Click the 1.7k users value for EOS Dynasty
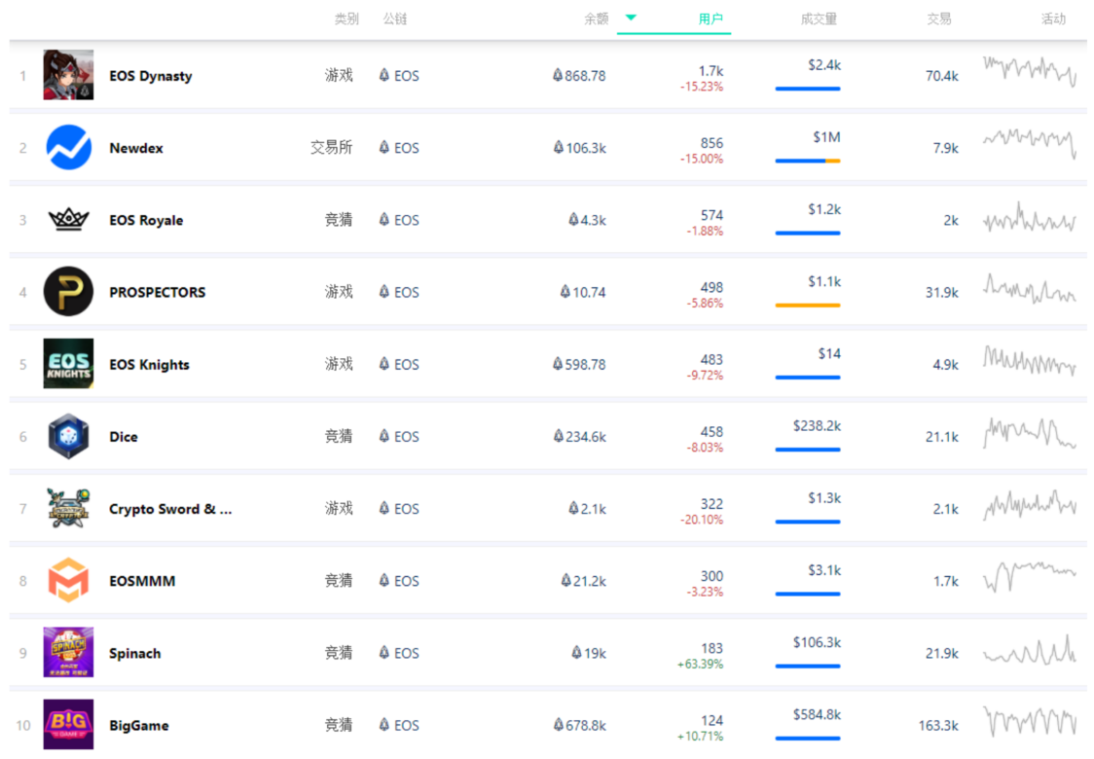Screen dimensions: 1094x759 (711, 71)
